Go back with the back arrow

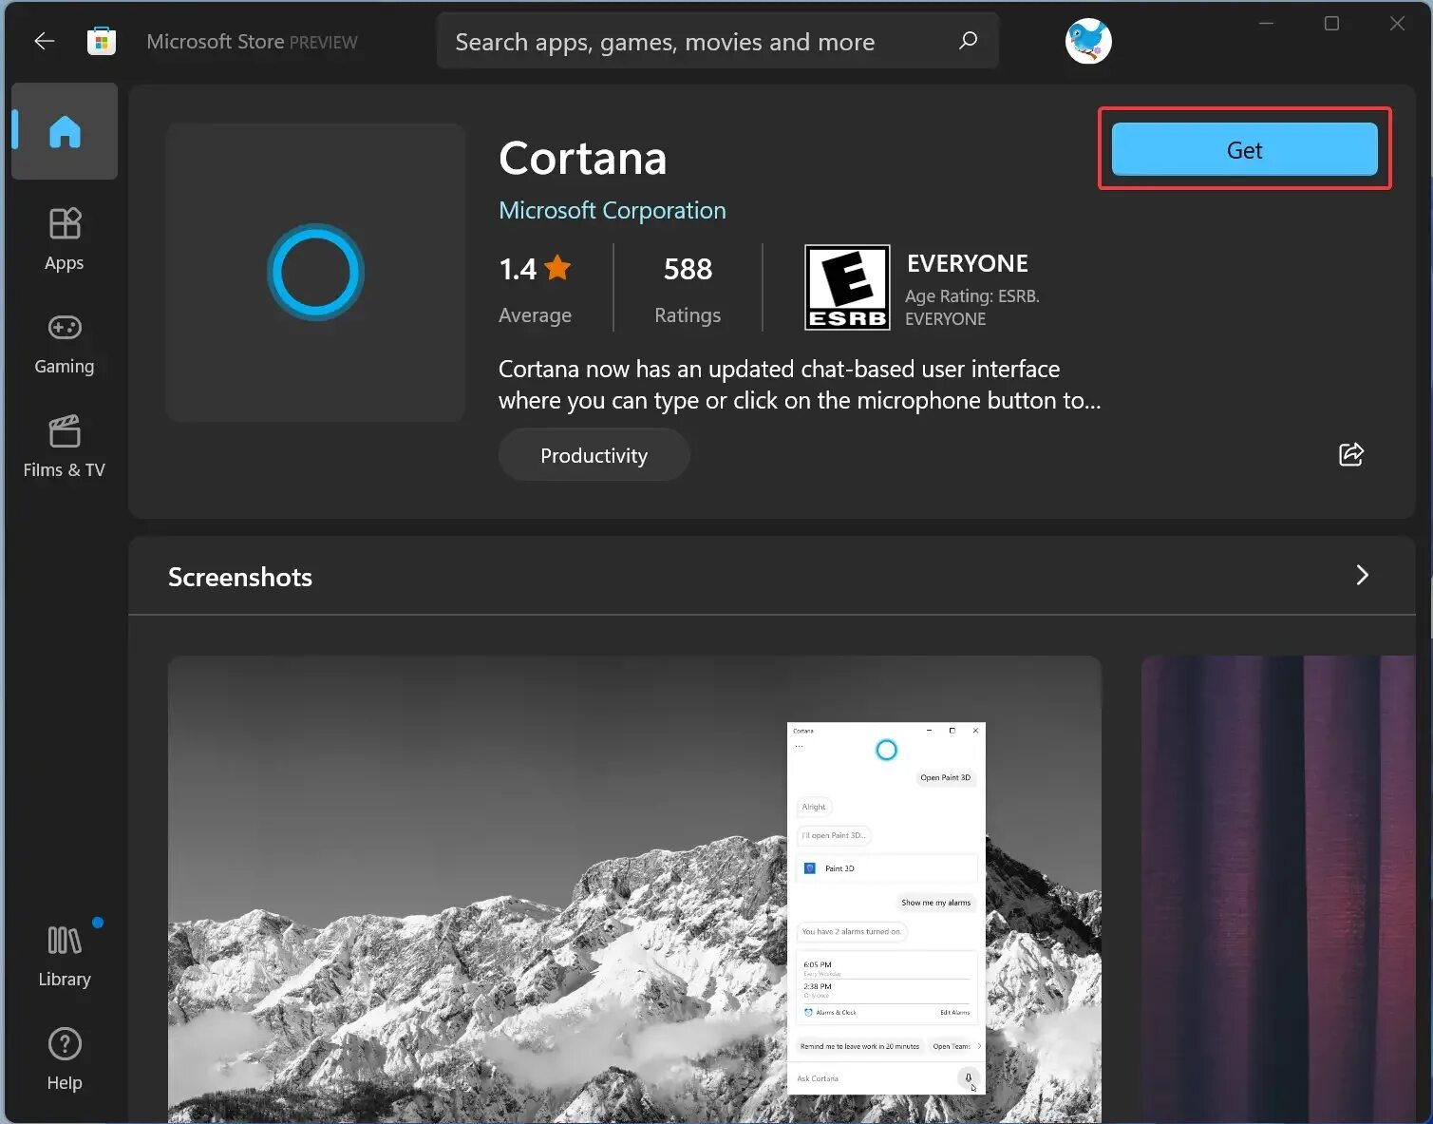point(44,41)
